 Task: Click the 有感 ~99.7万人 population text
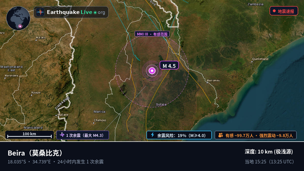point(239,136)
